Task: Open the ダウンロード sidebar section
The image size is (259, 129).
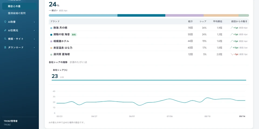Action: coord(19,48)
